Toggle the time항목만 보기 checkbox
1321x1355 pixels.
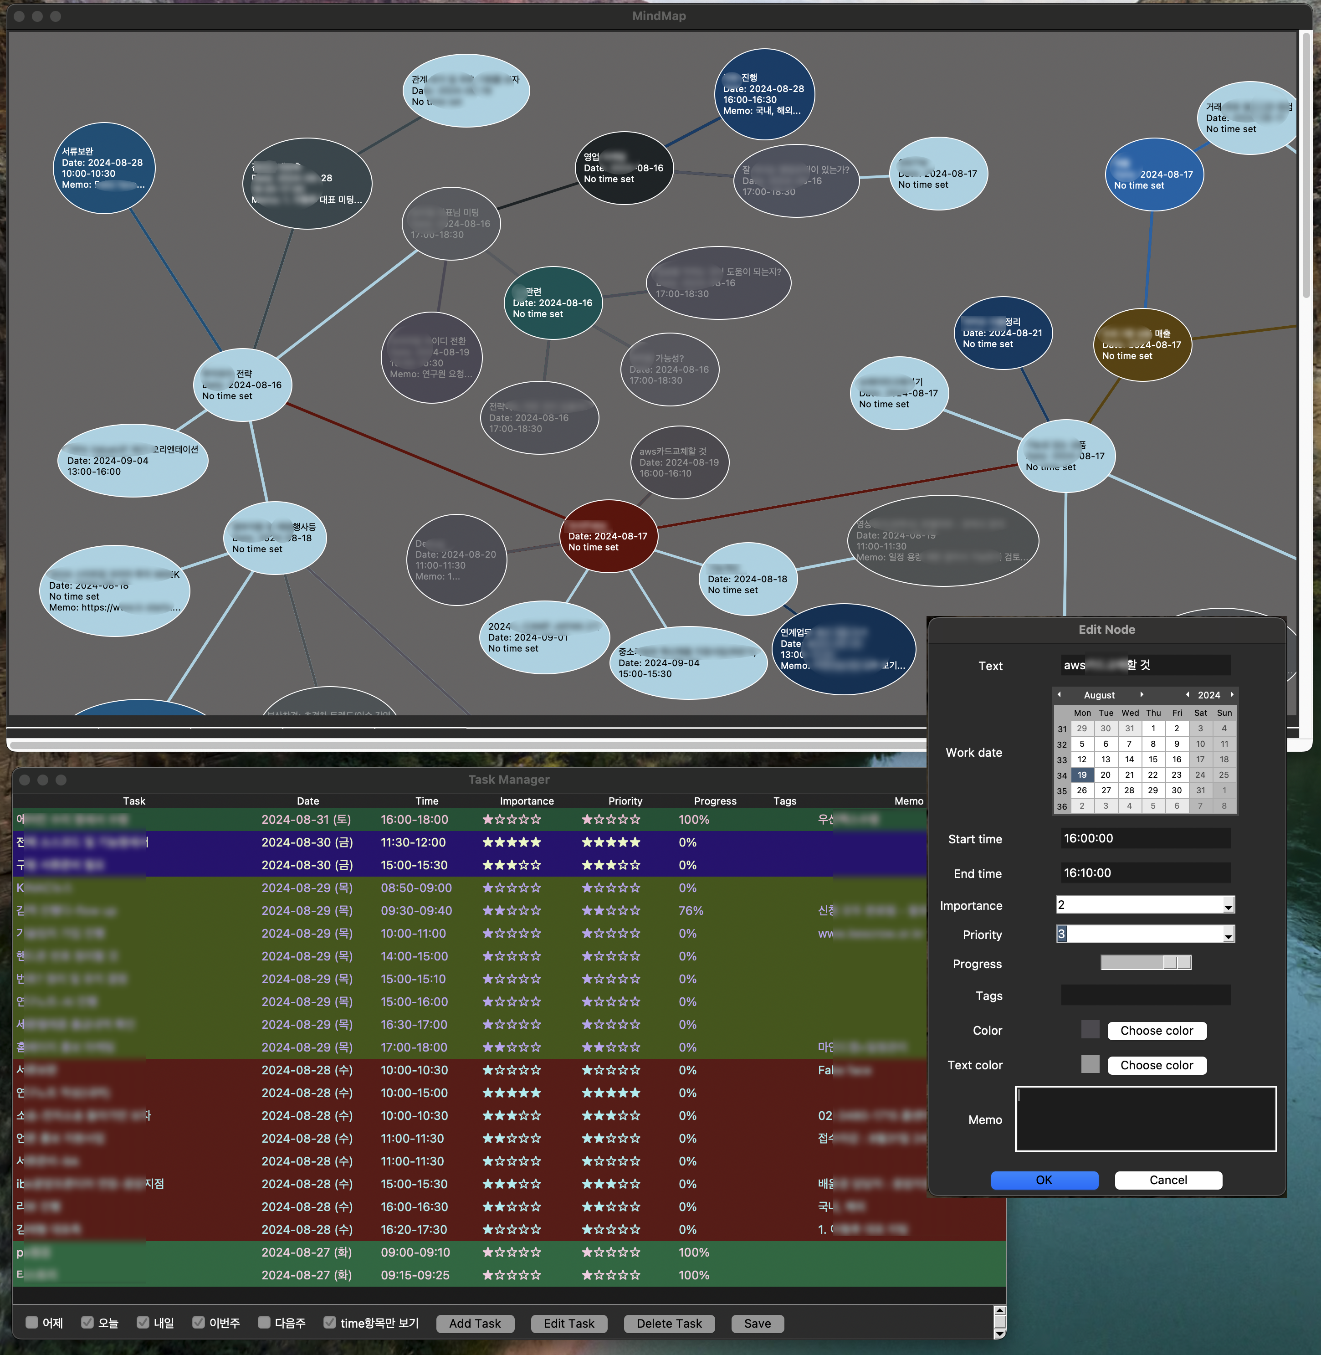(x=330, y=1322)
